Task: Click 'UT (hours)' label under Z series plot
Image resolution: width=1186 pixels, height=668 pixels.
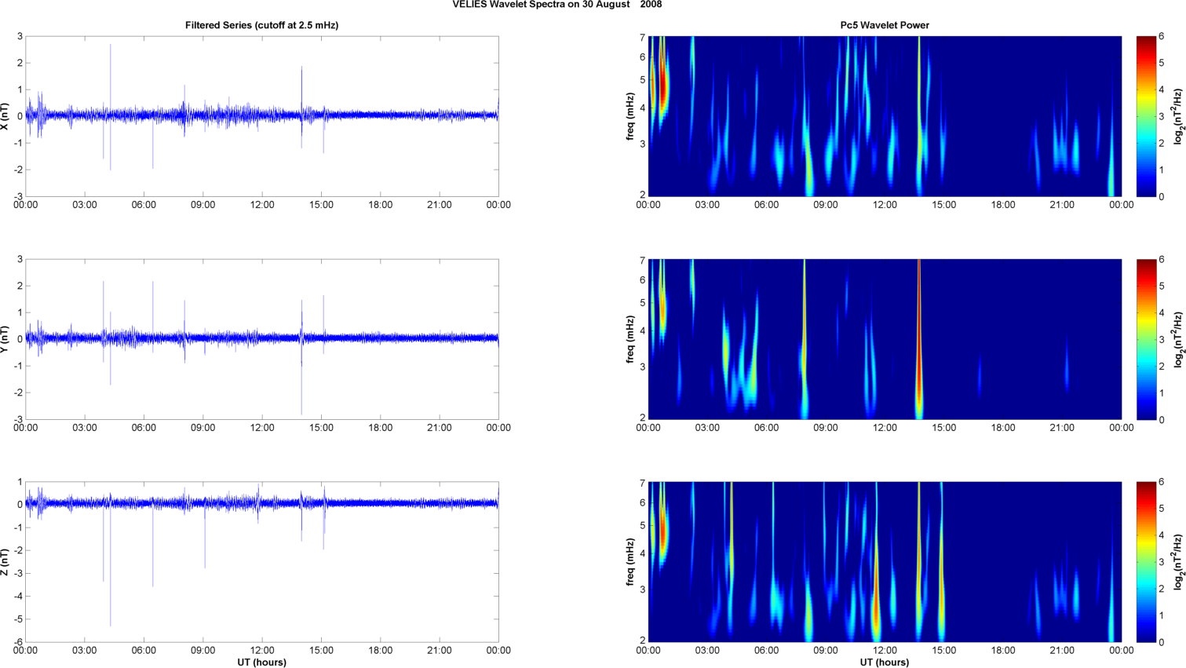Action: click(262, 663)
